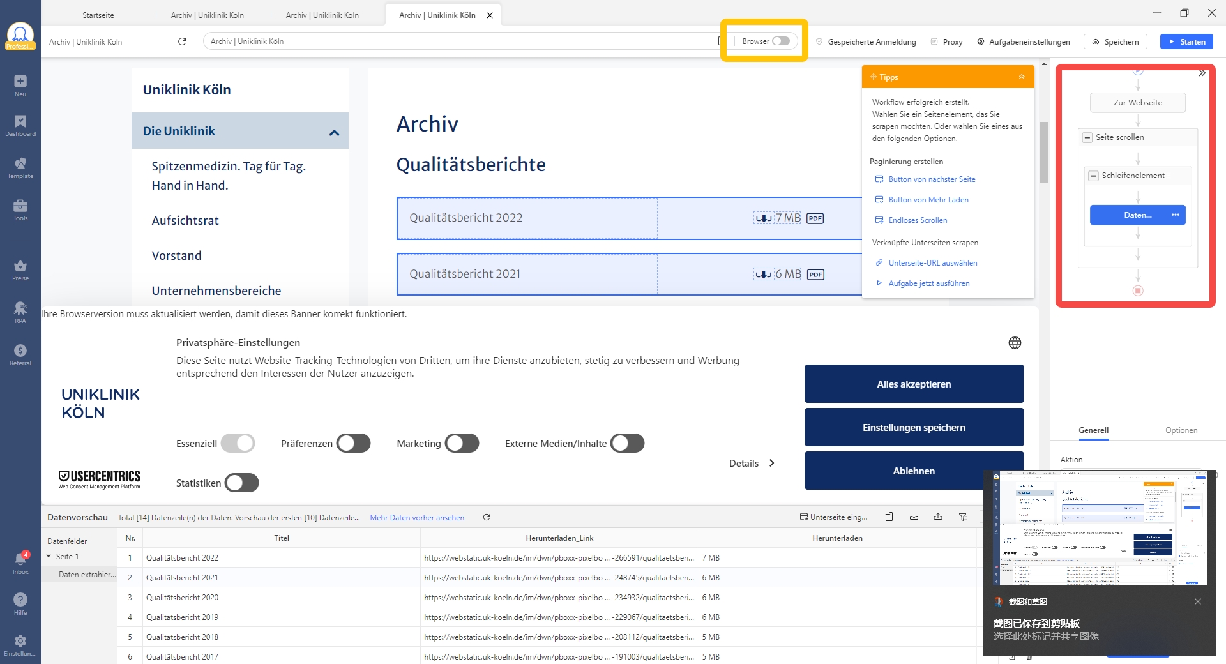Image resolution: width=1226 pixels, height=664 pixels.
Task: Enable the Statistiken consent switch
Action: click(242, 483)
